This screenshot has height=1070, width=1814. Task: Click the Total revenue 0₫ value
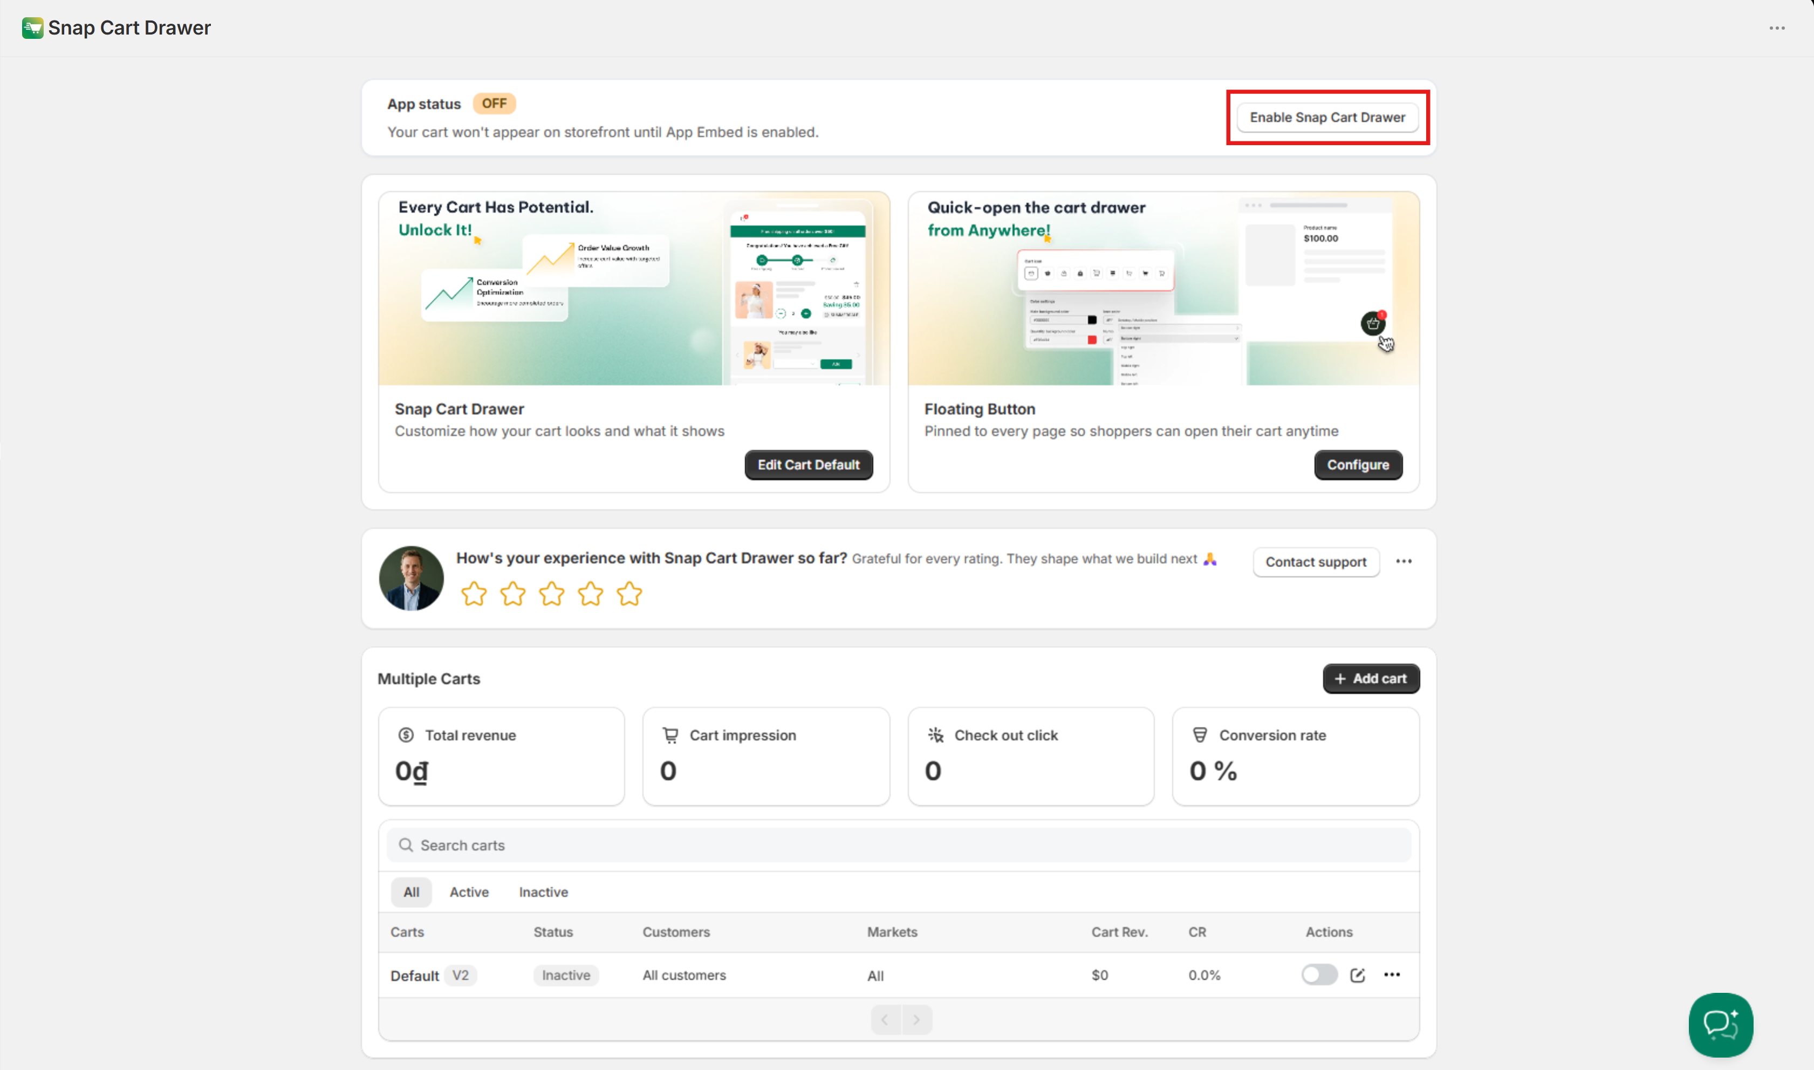[412, 772]
